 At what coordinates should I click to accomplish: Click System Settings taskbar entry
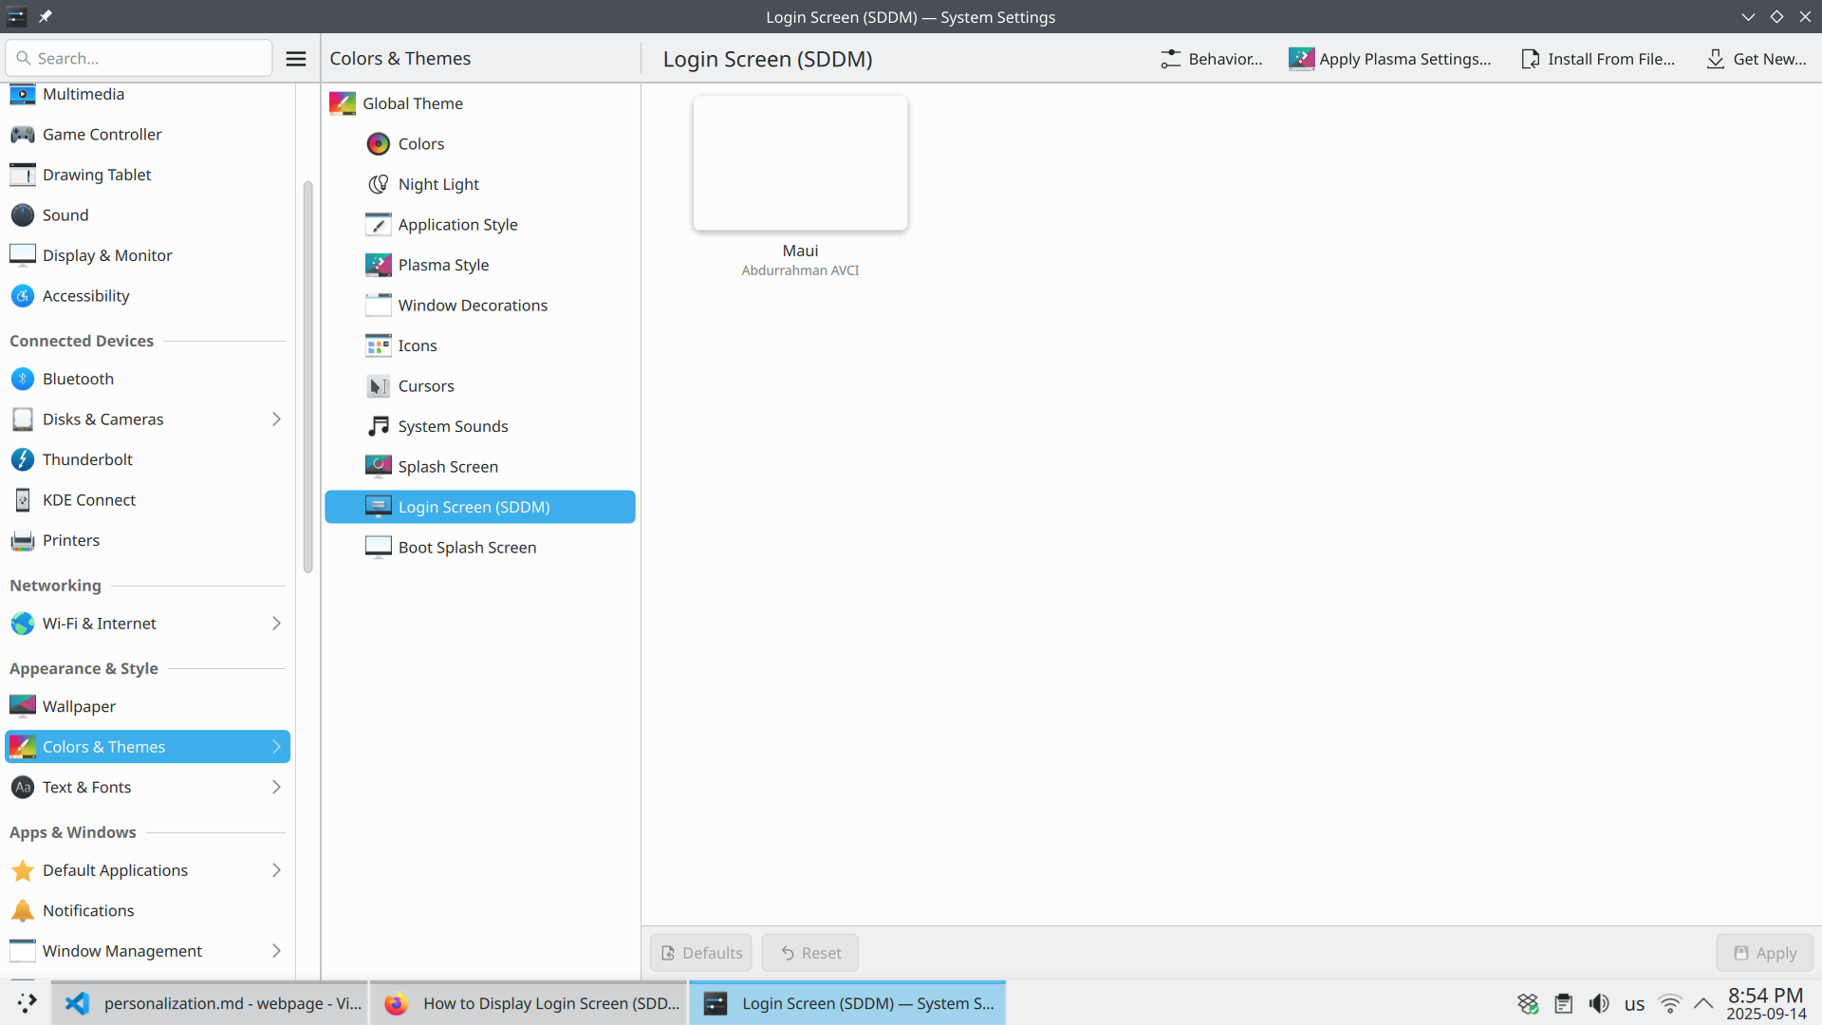coord(847,1003)
